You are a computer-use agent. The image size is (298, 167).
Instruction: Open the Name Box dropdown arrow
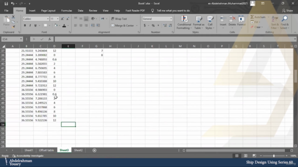tap(21, 39)
